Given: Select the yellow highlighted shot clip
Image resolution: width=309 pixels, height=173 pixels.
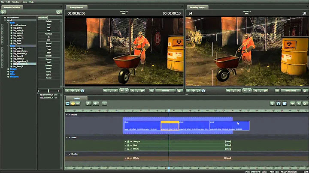Looking at the screenshot, I should click(170, 125).
